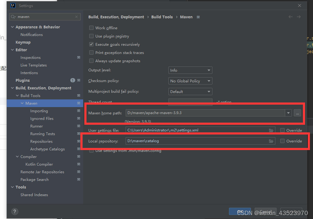Open Shared Indexes settings page
This screenshot has height=219, width=313.
34,195
